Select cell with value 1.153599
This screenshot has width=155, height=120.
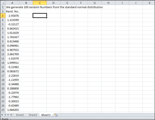tap(12, 20)
